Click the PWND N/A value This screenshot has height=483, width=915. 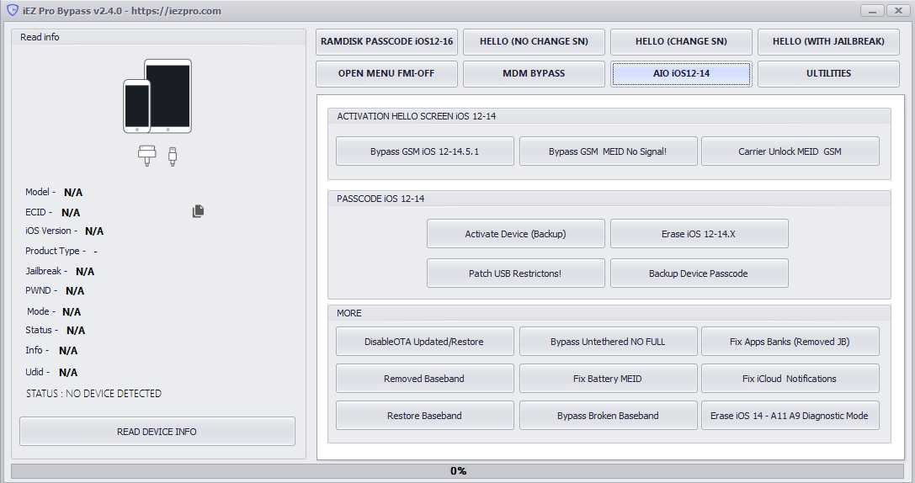click(75, 290)
